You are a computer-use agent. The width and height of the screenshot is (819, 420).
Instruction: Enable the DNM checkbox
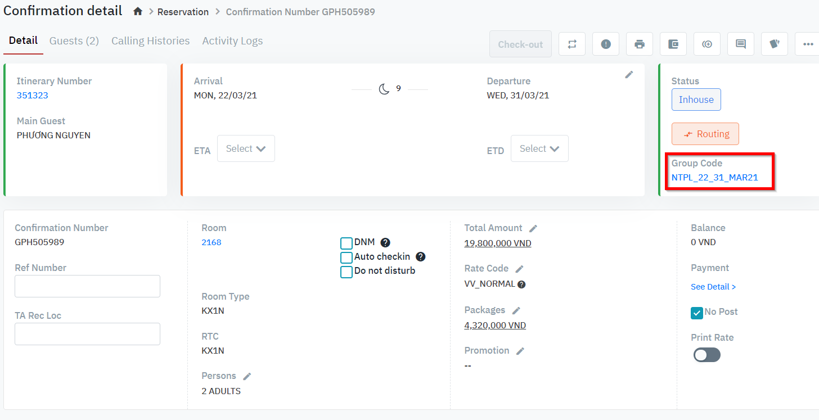tap(346, 243)
